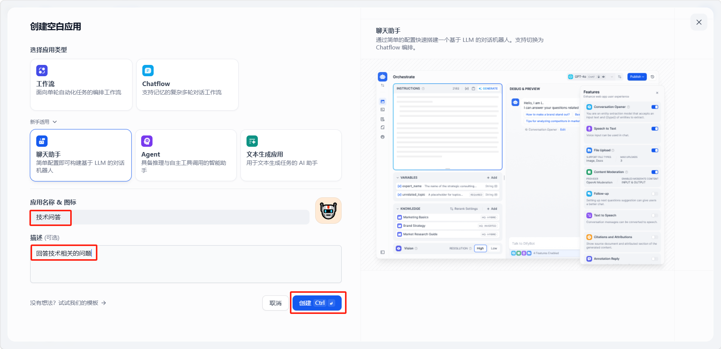Click the arrow next to template link
Image resolution: width=721 pixels, height=349 pixels.
tap(104, 303)
